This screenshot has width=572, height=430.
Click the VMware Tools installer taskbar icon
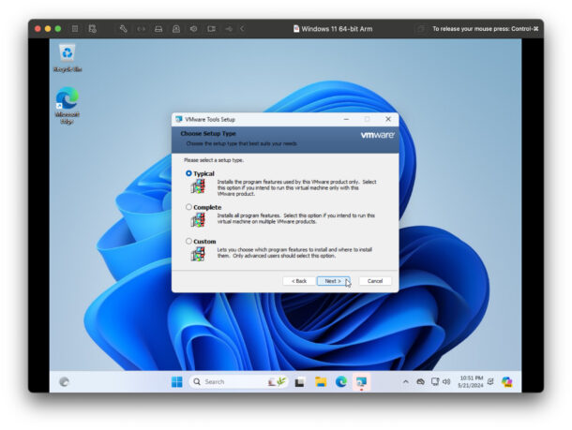362,382
